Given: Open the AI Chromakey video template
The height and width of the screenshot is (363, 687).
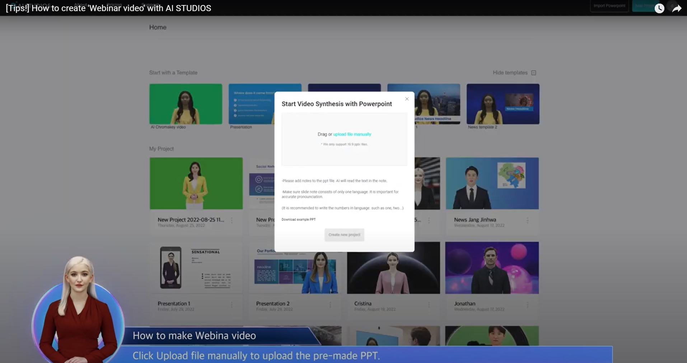Looking at the screenshot, I should click(186, 104).
